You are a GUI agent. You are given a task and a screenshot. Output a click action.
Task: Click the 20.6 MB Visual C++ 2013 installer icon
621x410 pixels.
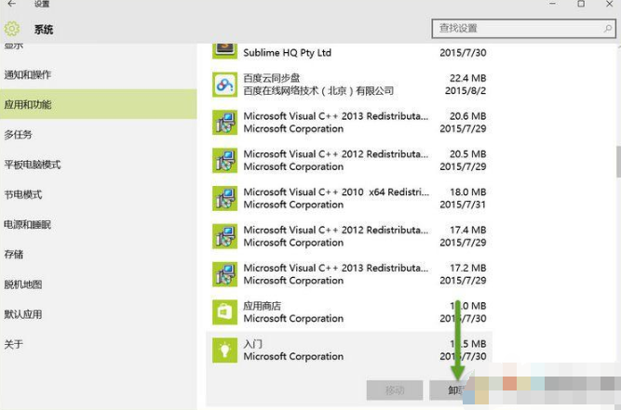click(224, 123)
